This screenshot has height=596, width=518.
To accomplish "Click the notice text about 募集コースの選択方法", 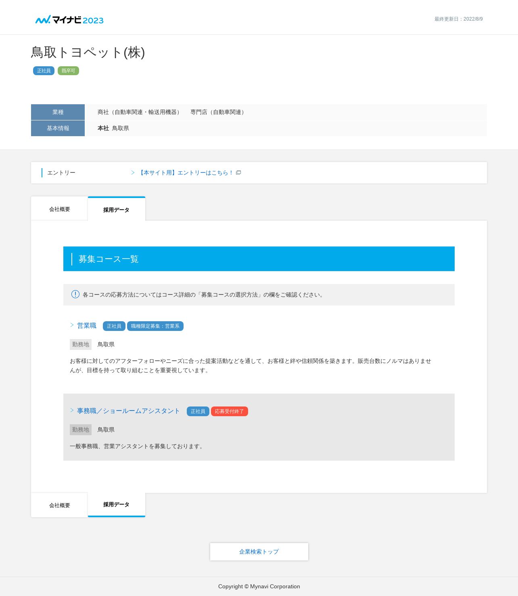I will coord(204,295).
